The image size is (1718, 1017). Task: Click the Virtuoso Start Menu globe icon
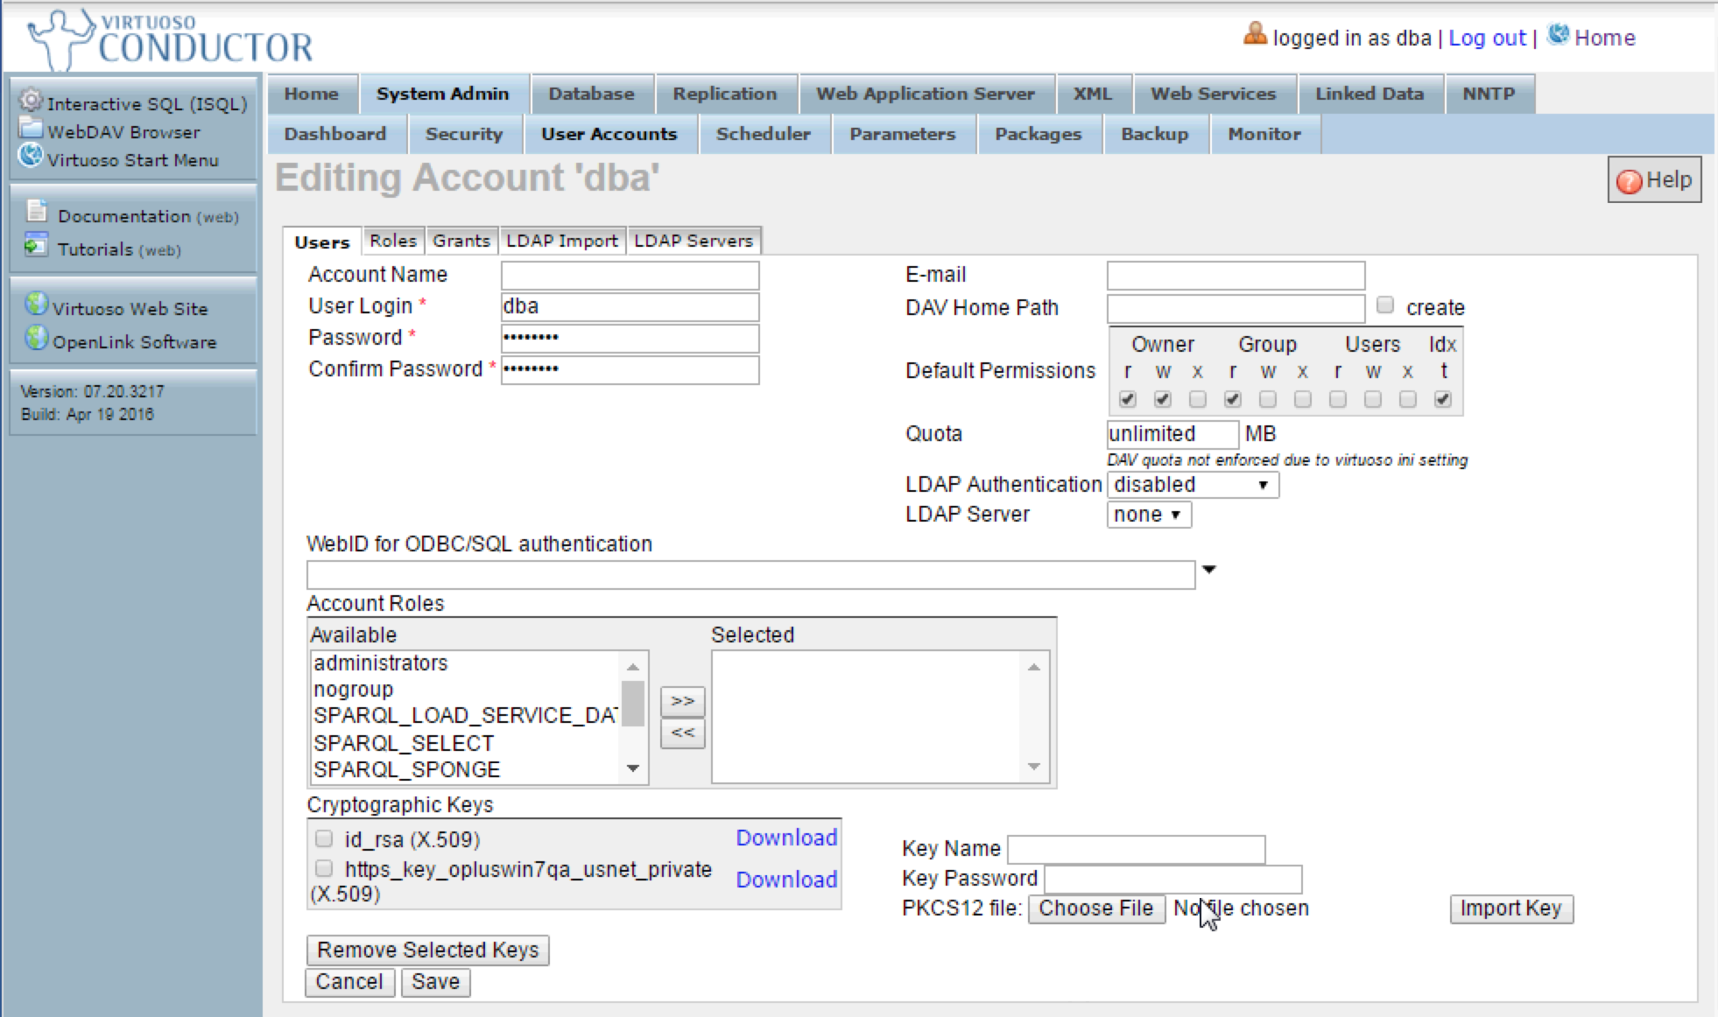31,156
